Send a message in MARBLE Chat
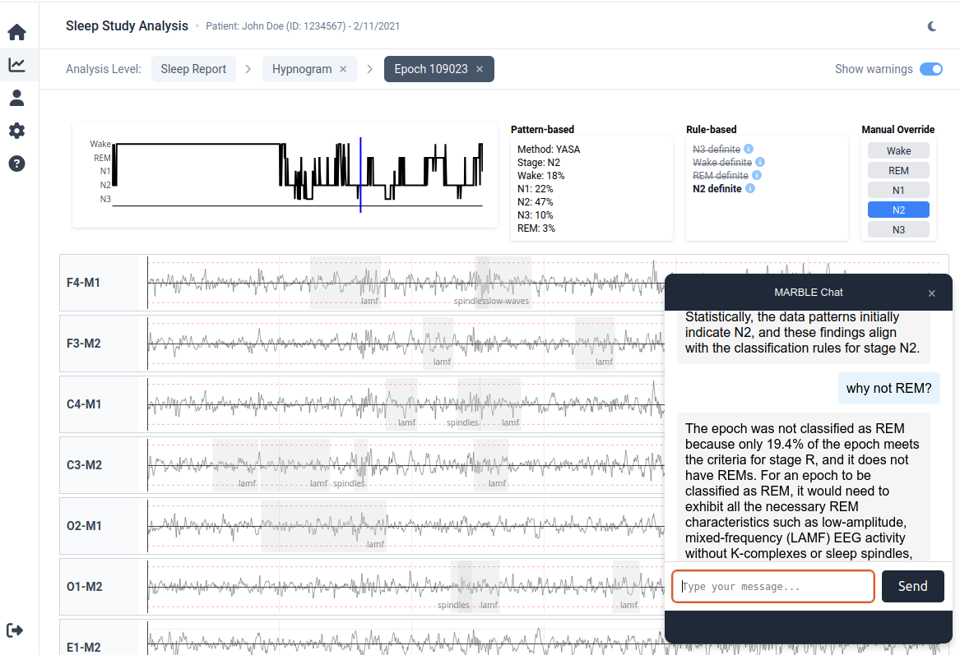 click(912, 586)
